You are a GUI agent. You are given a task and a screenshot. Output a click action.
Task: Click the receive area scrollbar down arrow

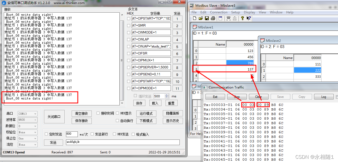pos(122,103)
